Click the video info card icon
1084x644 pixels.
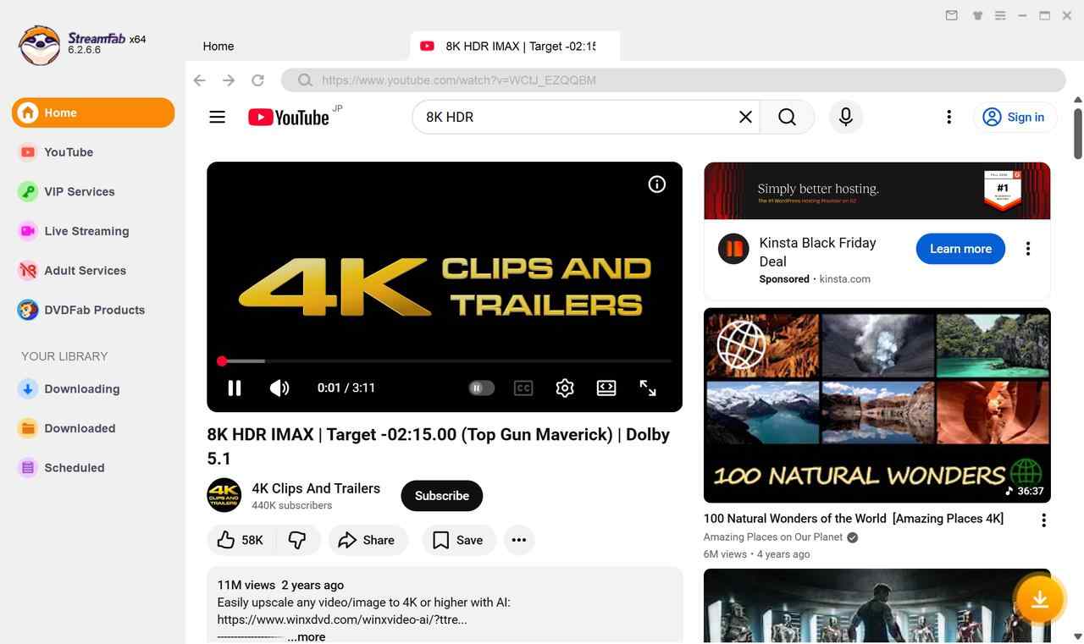657,184
